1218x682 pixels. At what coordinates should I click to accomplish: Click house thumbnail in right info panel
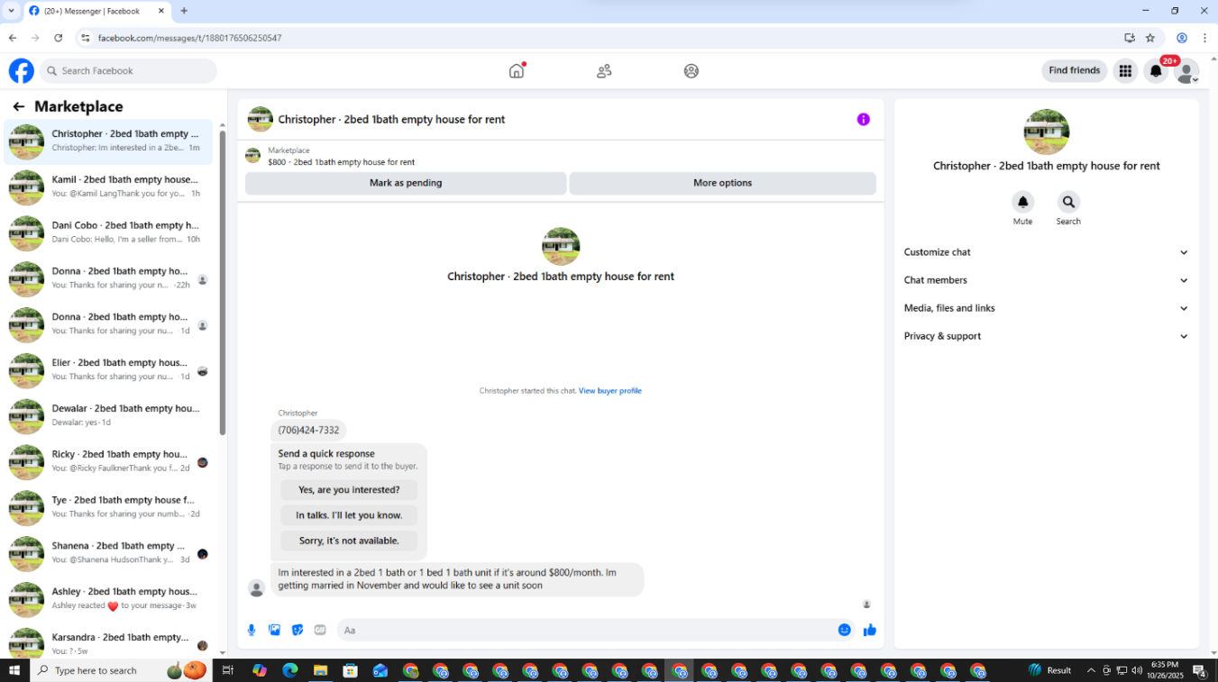tap(1046, 132)
